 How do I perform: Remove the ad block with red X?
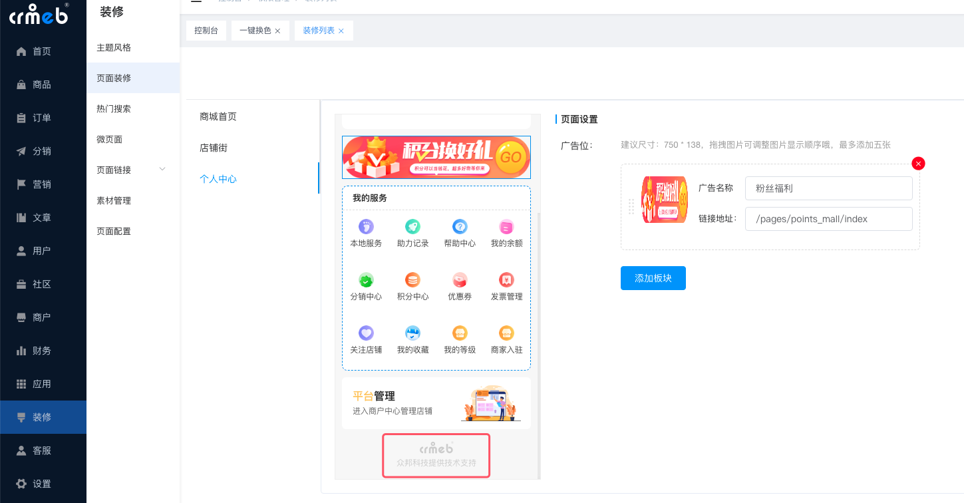pos(918,164)
